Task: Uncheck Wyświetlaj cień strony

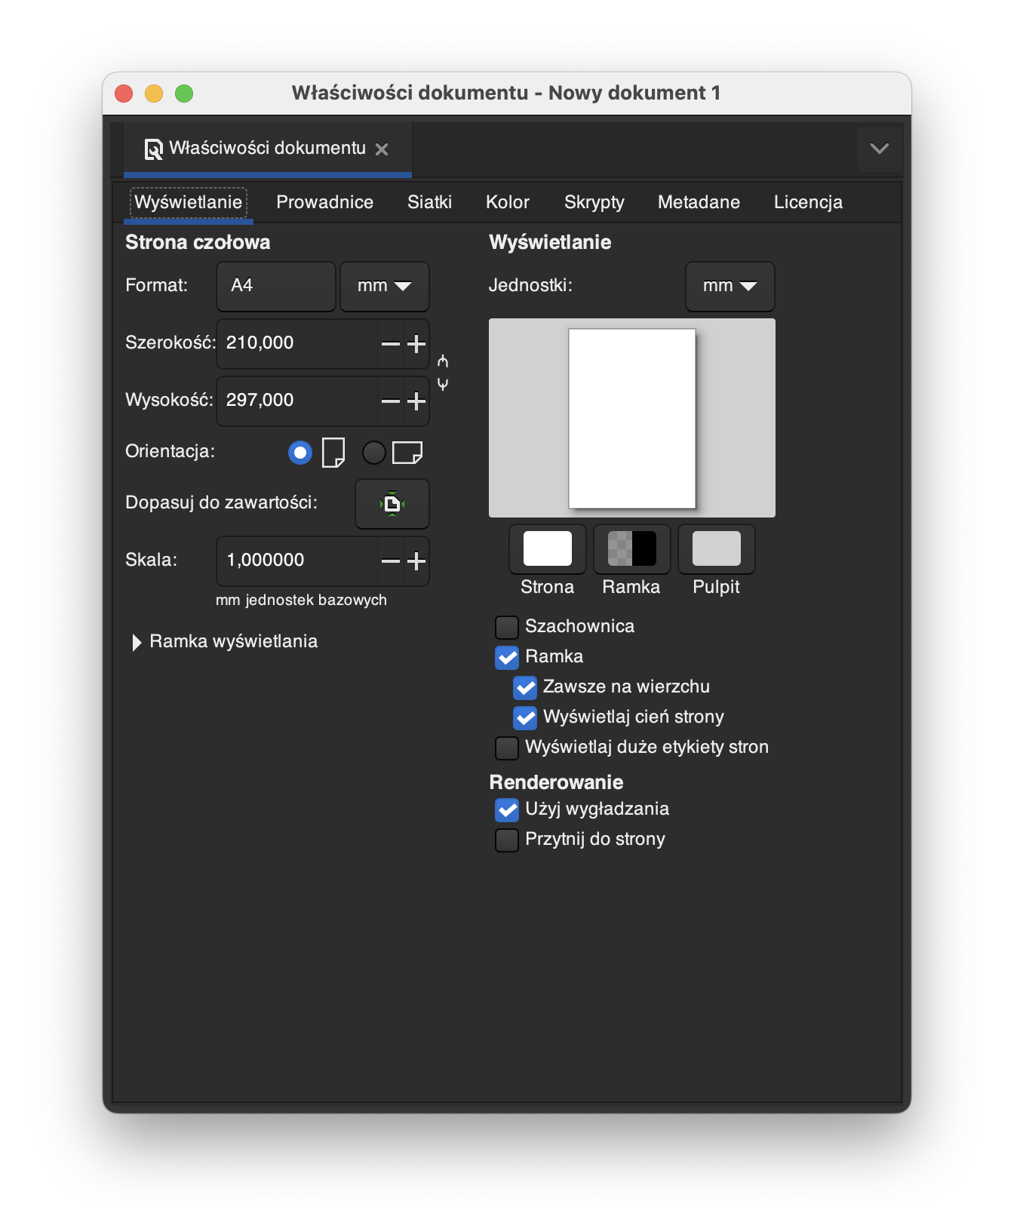Action: [x=525, y=717]
